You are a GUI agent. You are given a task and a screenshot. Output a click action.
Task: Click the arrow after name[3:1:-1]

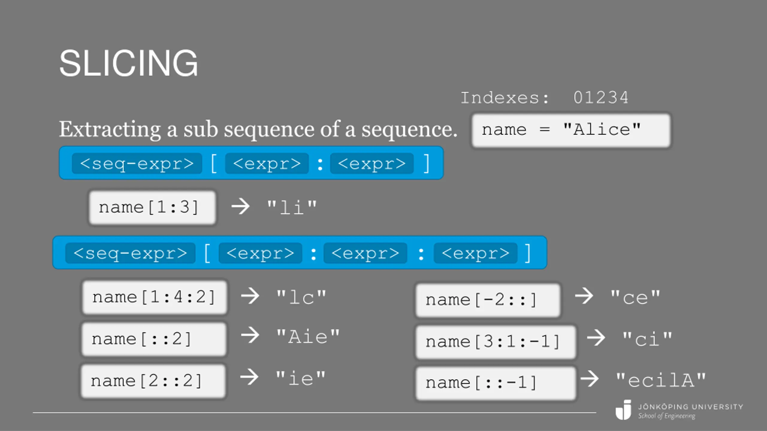coord(596,338)
